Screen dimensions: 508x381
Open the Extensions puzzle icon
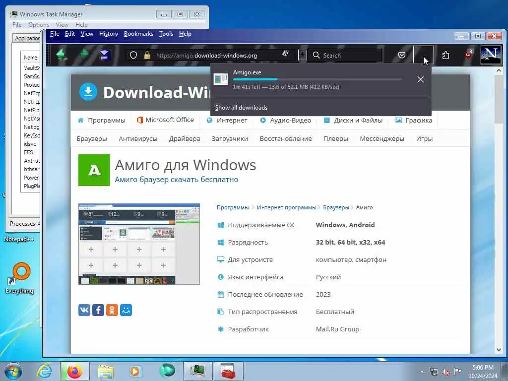point(446,55)
